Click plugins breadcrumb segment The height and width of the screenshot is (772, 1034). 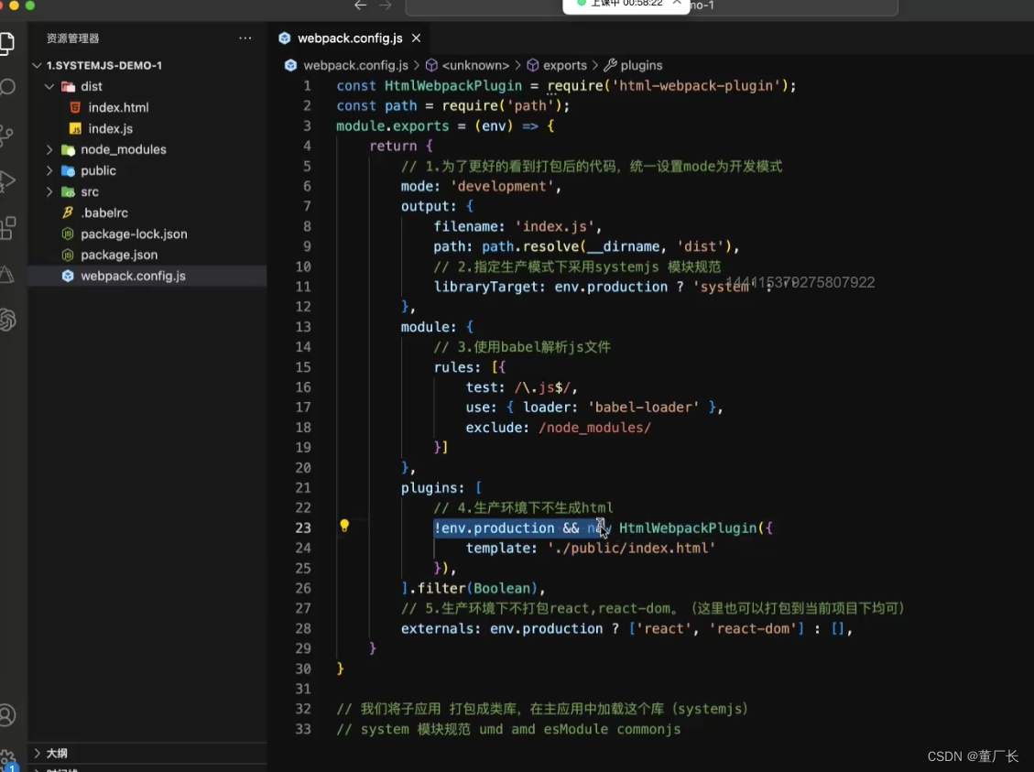(x=641, y=65)
